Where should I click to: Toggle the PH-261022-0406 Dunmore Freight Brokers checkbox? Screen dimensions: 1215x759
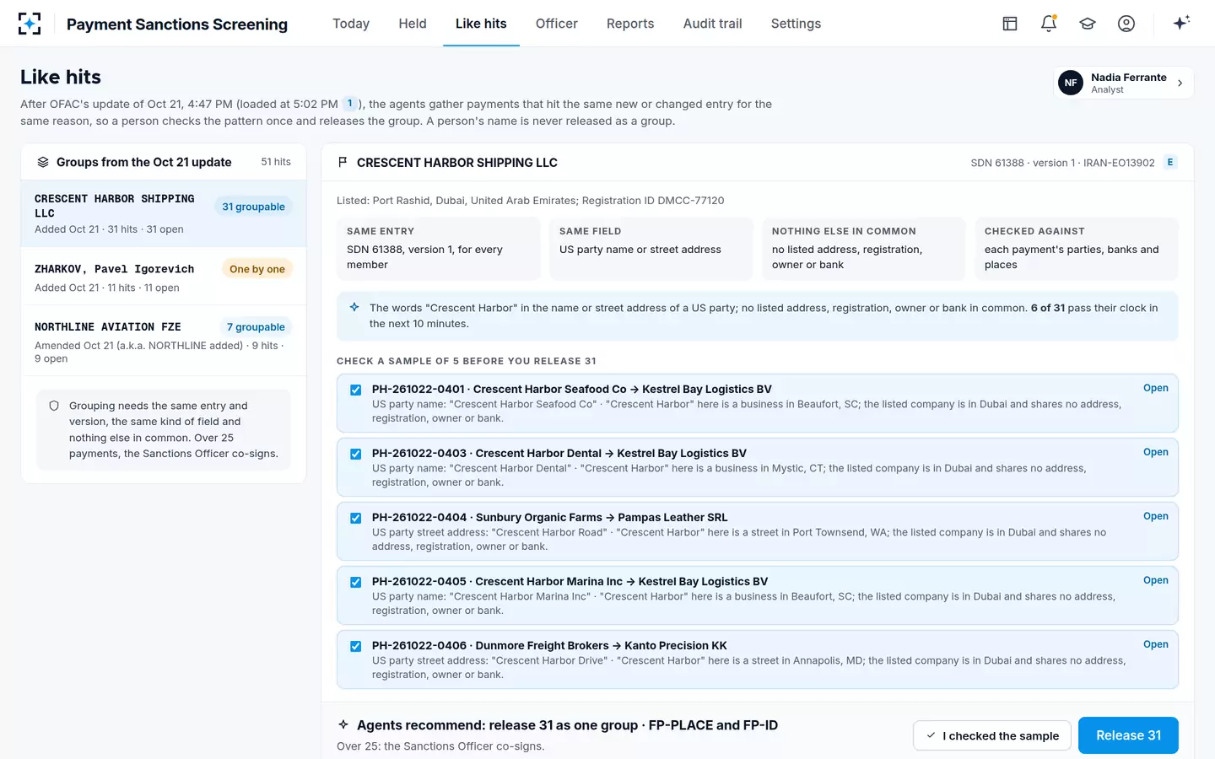(x=356, y=646)
